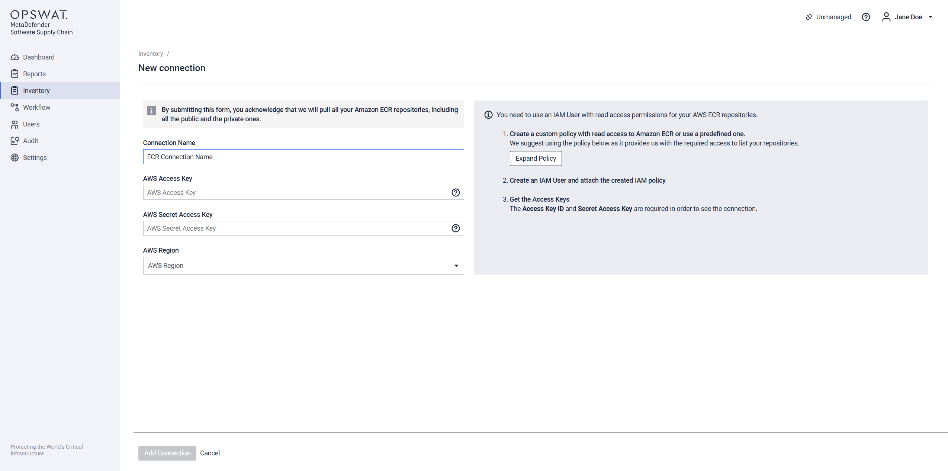Click the Inventory clipboard icon
Viewport: 948px width, 471px height.
[x=15, y=91]
